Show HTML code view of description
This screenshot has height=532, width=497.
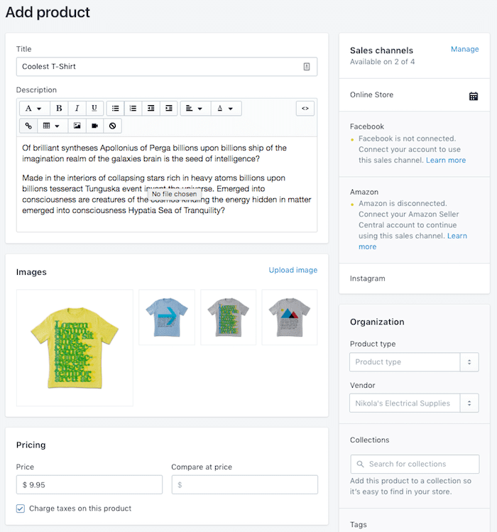click(x=305, y=109)
